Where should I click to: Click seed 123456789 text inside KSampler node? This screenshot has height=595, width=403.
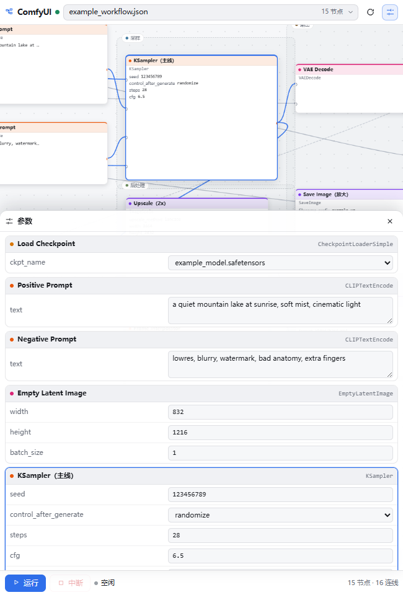[x=146, y=77]
